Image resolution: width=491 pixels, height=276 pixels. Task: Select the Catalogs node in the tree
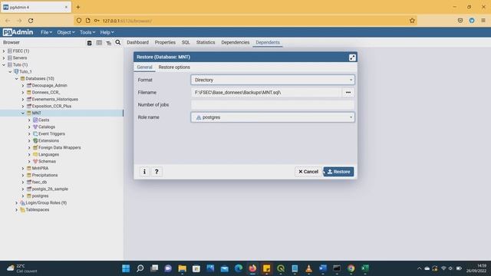point(47,127)
